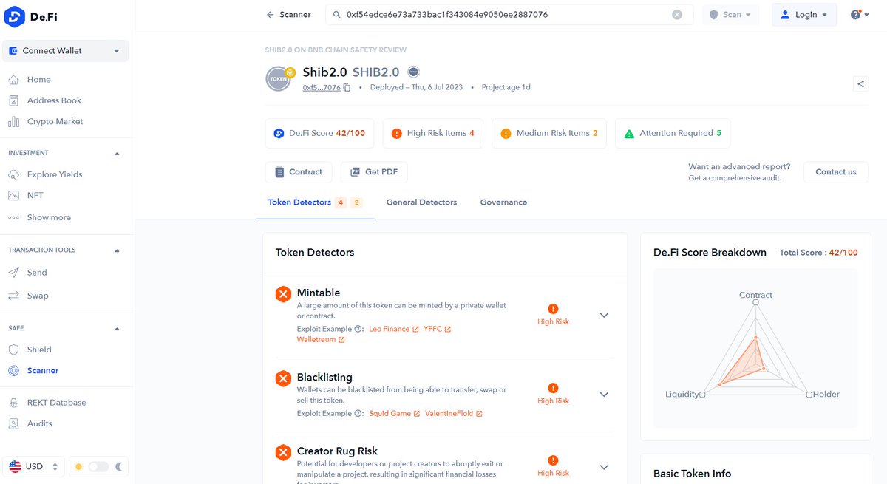
Task: Copy the contract address
Action: point(347,87)
